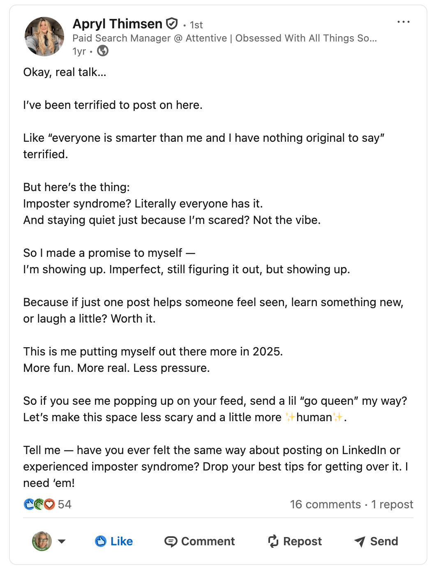Open the three-dot post options menu
Screen dimensions: 434x572
click(403, 22)
